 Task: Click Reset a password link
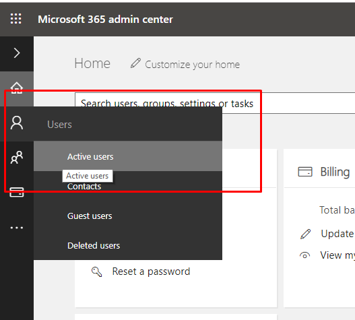coord(151,271)
